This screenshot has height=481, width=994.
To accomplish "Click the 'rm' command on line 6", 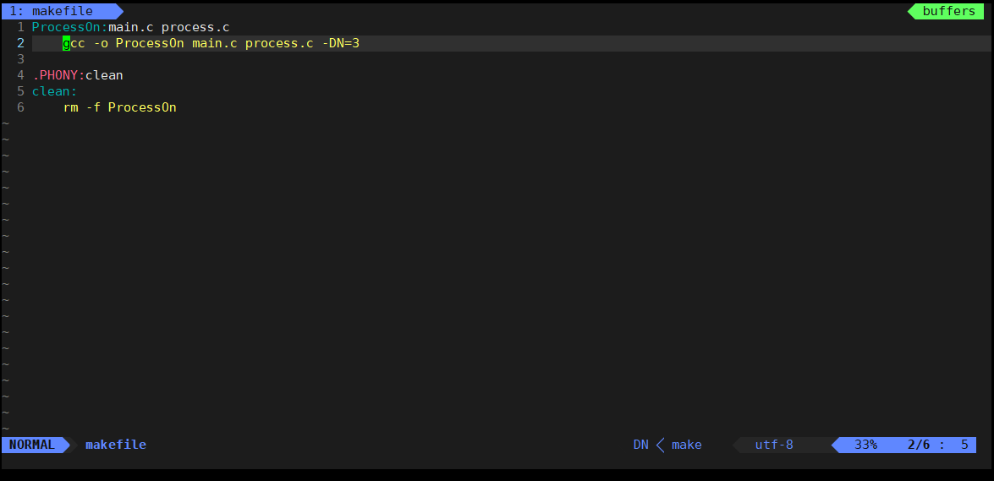I will pyautogui.click(x=70, y=107).
